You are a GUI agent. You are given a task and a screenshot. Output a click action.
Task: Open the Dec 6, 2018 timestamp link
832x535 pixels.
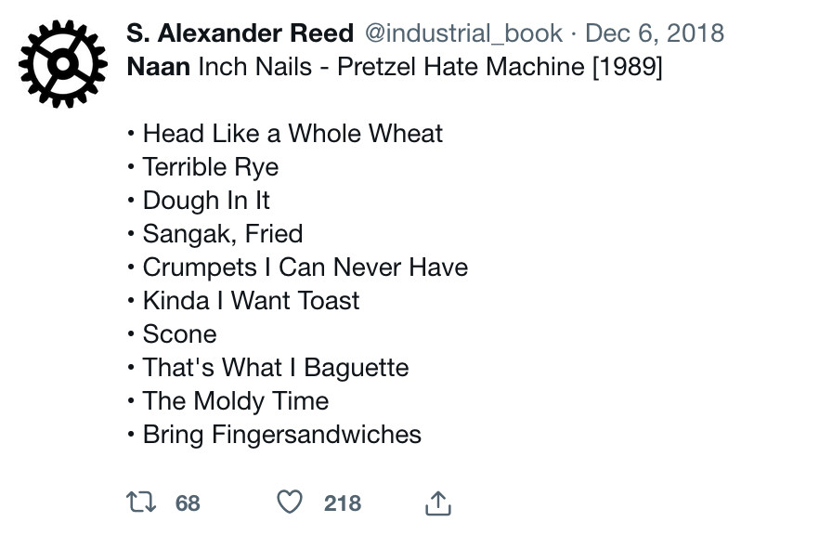click(x=655, y=33)
